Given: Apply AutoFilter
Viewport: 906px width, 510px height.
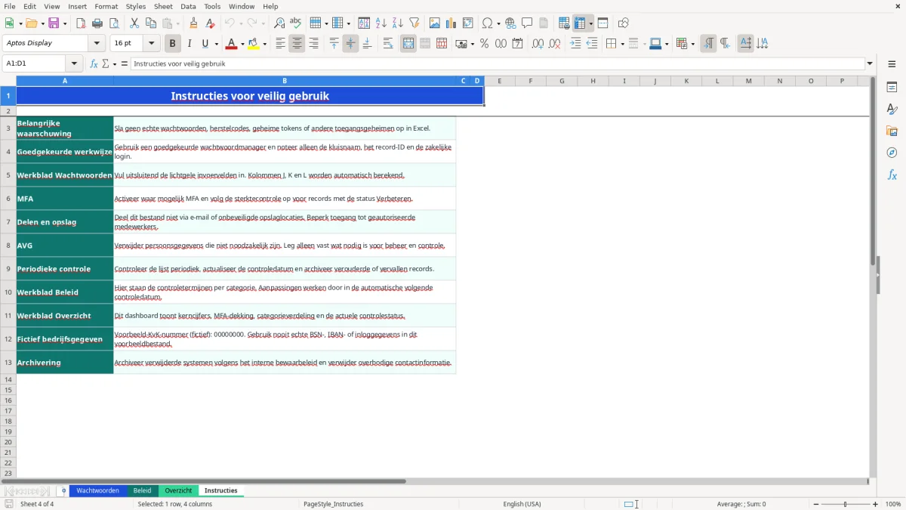Looking at the screenshot, I should pyautogui.click(x=414, y=23).
